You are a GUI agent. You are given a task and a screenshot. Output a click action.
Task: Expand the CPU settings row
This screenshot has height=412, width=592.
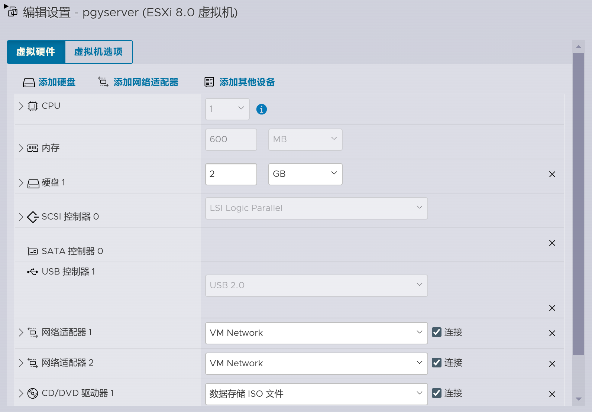click(x=21, y=106)
